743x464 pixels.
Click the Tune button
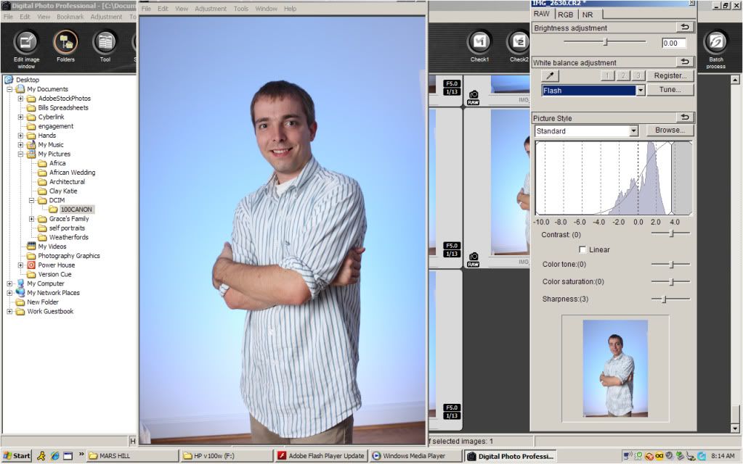click(x=669, y=89)
